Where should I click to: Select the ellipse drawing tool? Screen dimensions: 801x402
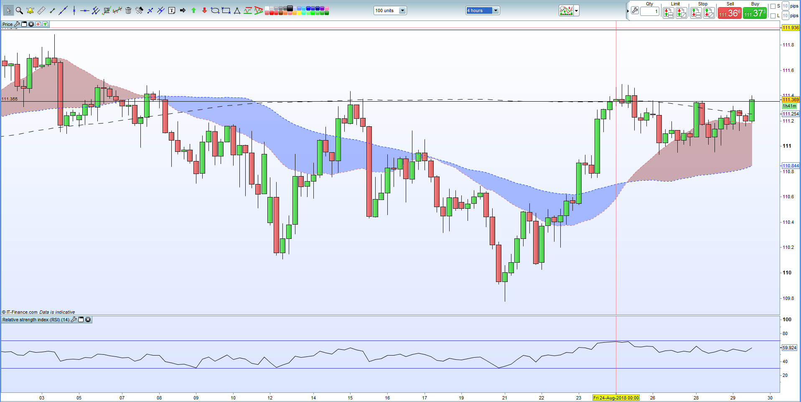[x=215, y=10]
